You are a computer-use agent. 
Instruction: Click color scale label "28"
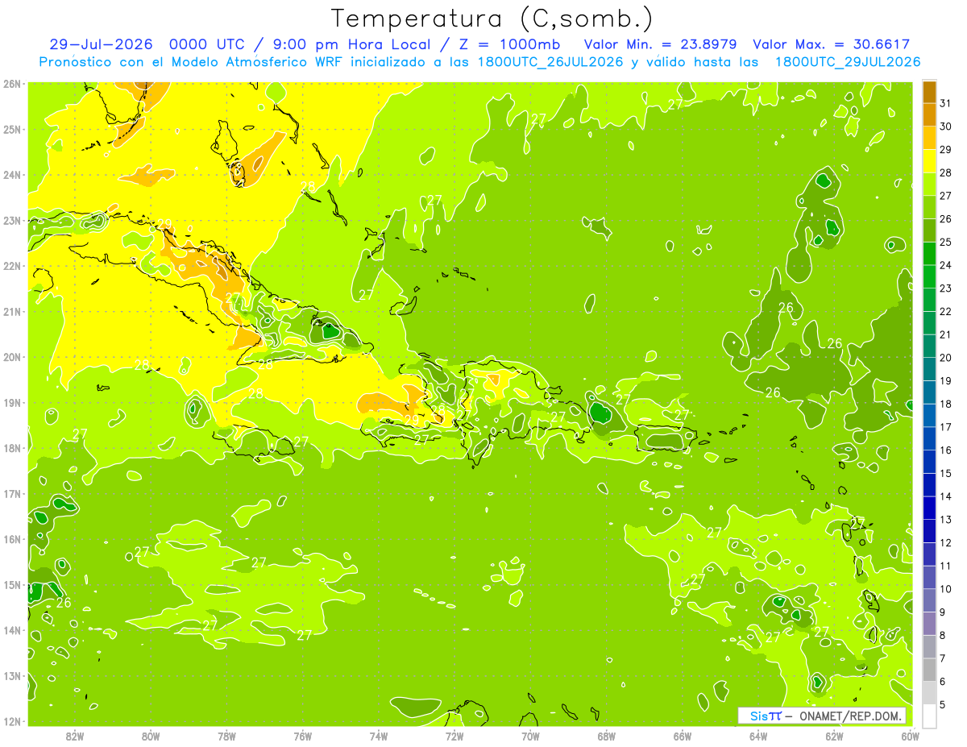click(x=945, y=172)
